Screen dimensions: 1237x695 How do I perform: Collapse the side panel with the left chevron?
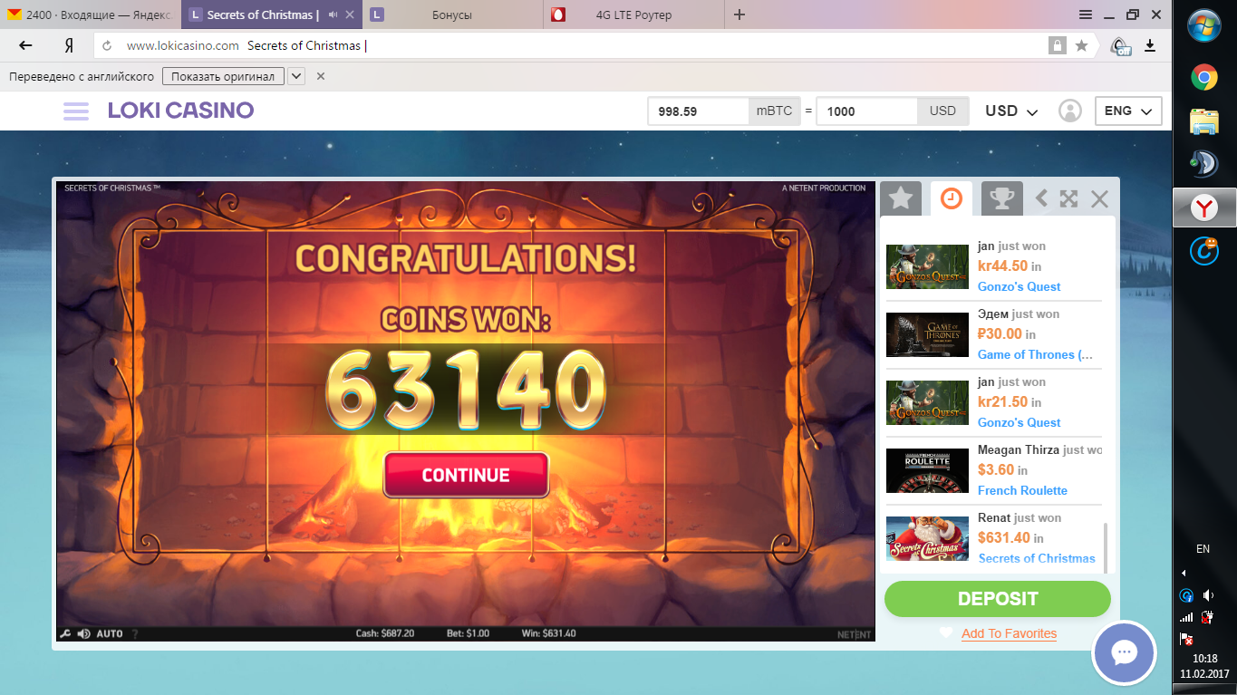point(1041,198)
